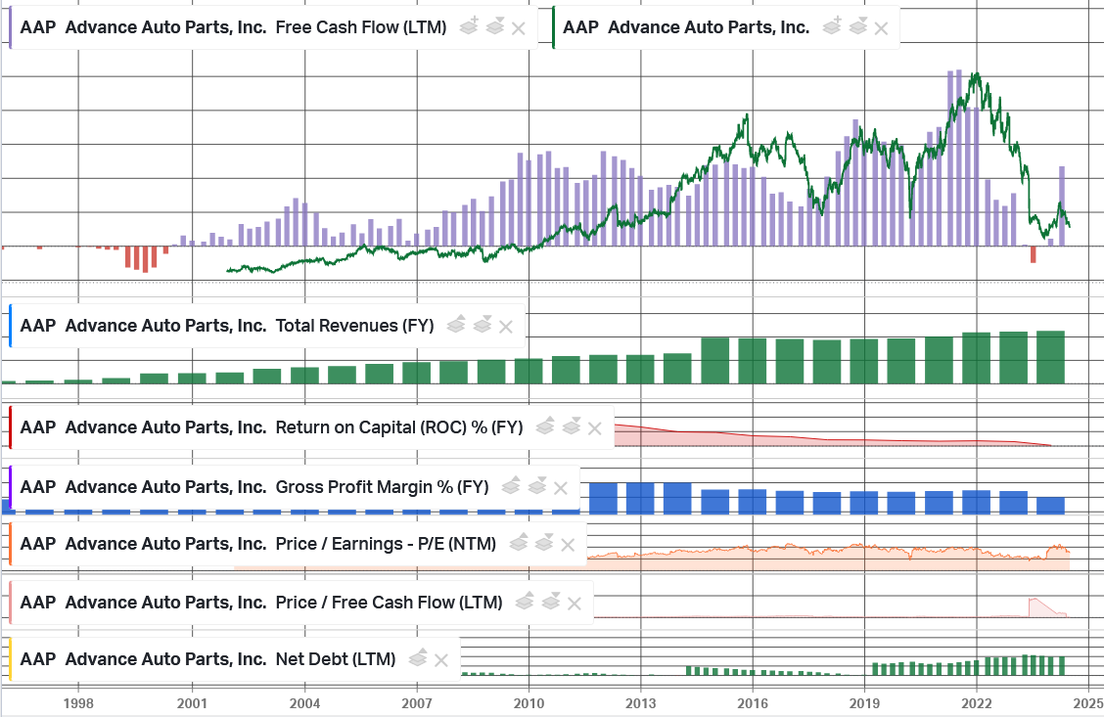Move Price / Free Cash Flow pane down
The image size is (1104, 717).
coord(551,602)
